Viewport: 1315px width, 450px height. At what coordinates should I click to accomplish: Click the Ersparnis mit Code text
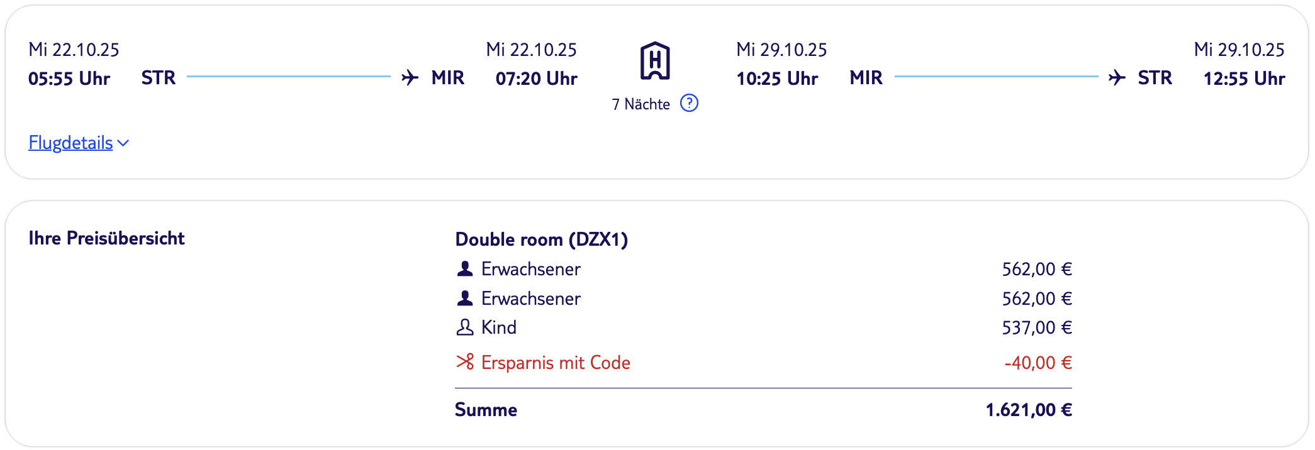point(556,363)
